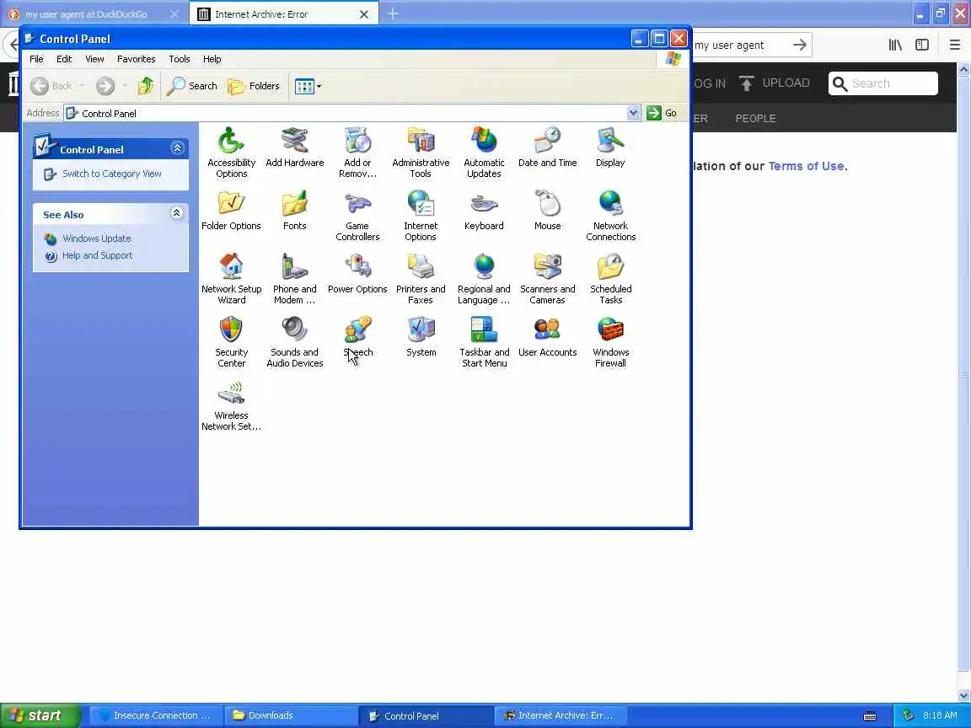Click Windows Update link in See Also
Viewport: 971px width, 728px height.
click(97, 238)
